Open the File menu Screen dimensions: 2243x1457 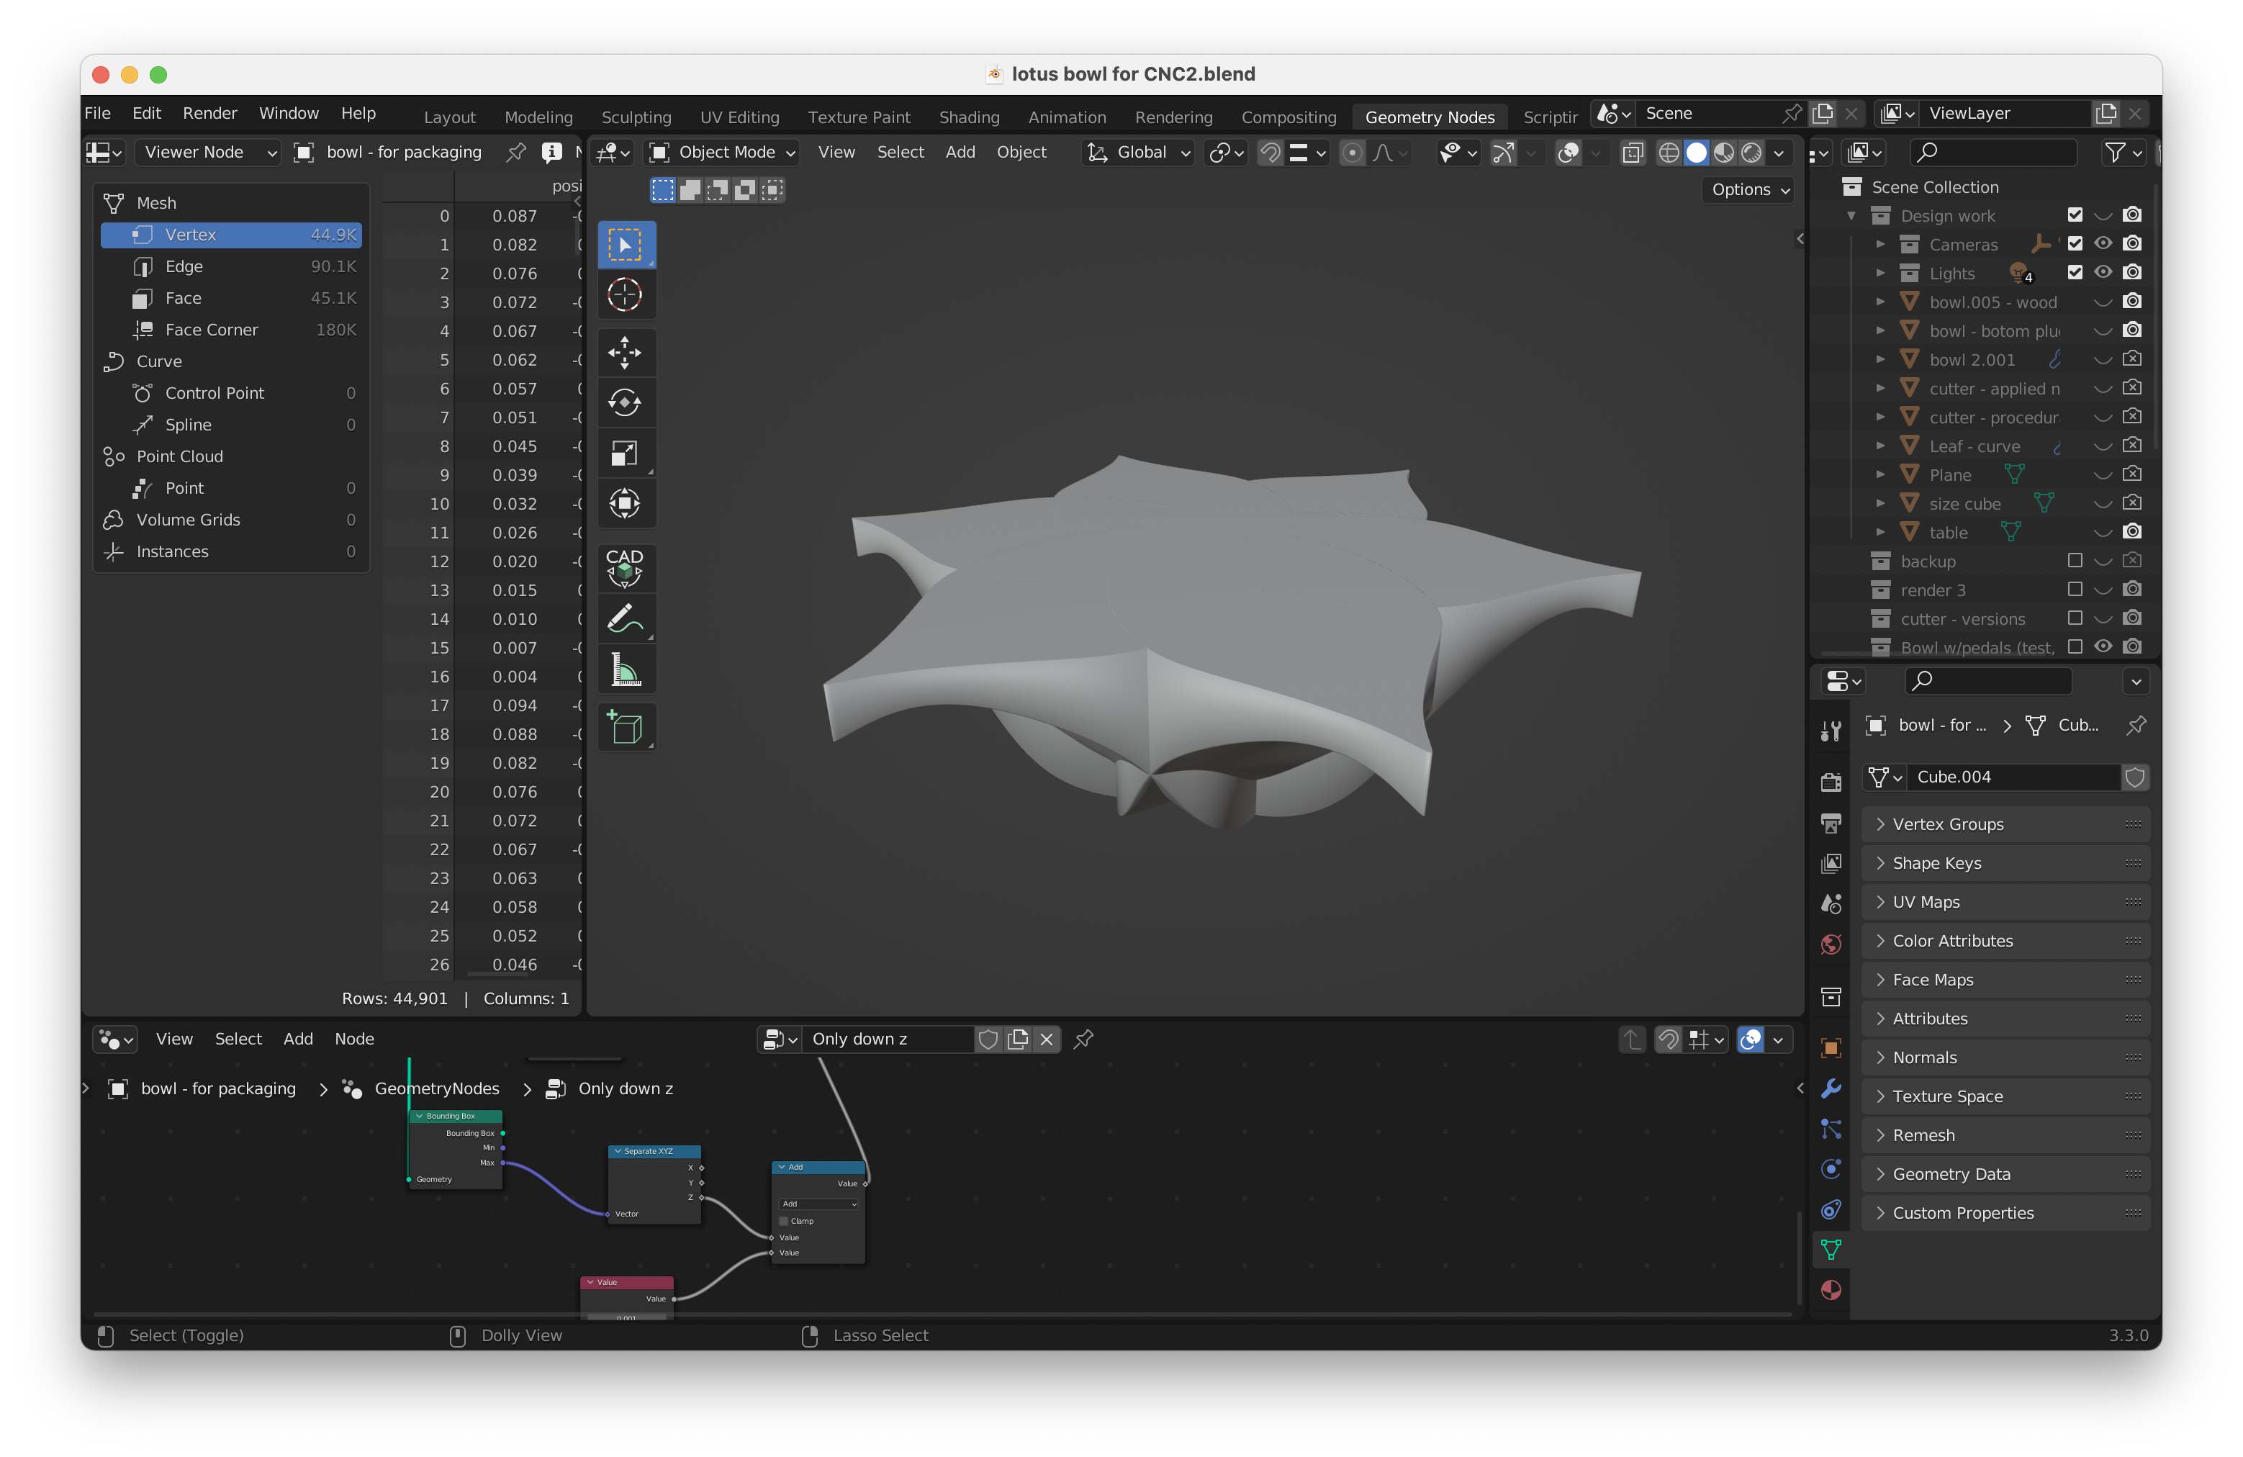point(98,113)
